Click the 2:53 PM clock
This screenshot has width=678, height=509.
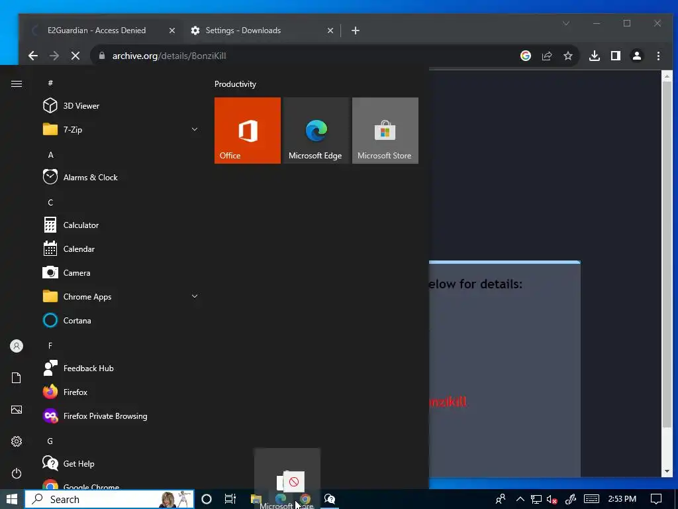point(622,499)
